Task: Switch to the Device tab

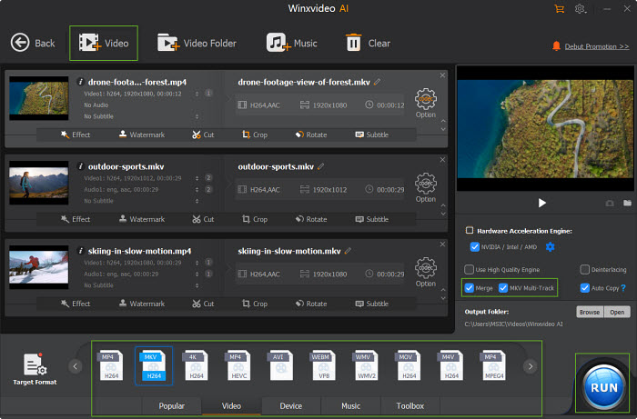Action: (291, 405)
